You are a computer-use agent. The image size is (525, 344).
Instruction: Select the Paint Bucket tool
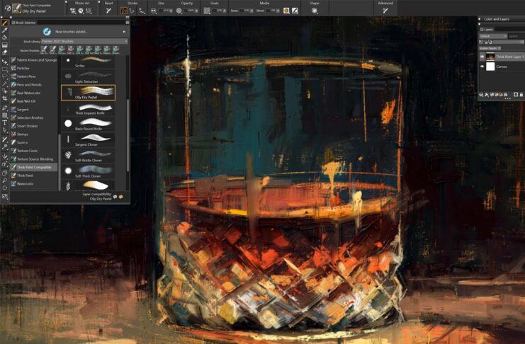click(4, 38)
